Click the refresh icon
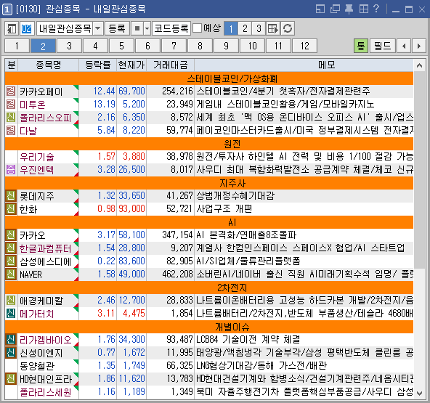 click(288, 28)
